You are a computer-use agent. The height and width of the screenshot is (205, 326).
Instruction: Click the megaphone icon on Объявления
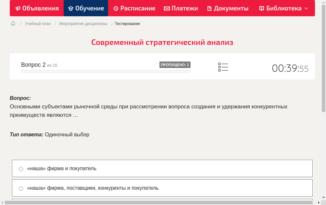coord(18,8)
